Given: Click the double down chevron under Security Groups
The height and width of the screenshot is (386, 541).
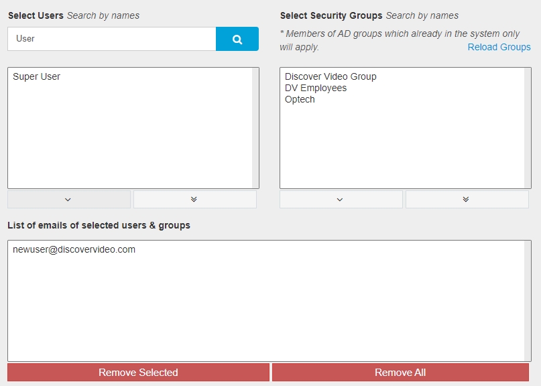Looking at the screenshot, I should point(467,199).
